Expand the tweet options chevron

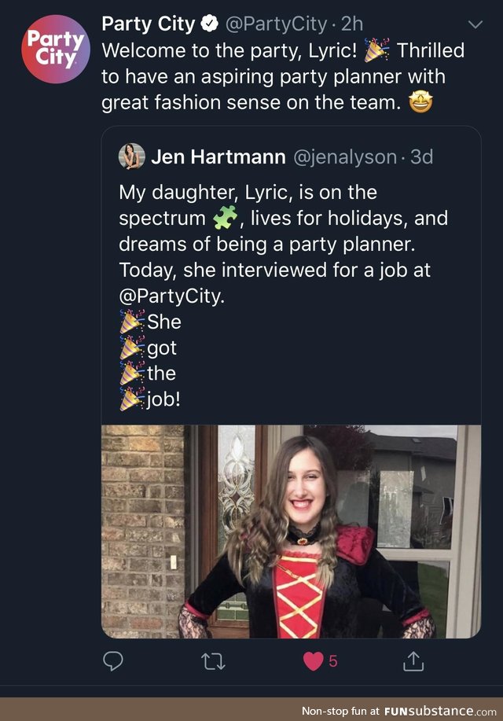(x=475, y=24)
